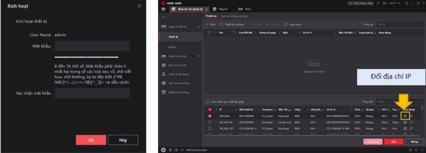The image size is (426, 153).
Task: Switch to Server luồng dữ liệu tab
Action: pyautogui.click(x=234, y=17)
